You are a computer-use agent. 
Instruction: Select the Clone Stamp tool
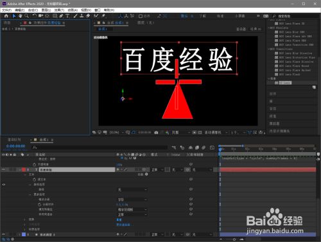(82, 16)
